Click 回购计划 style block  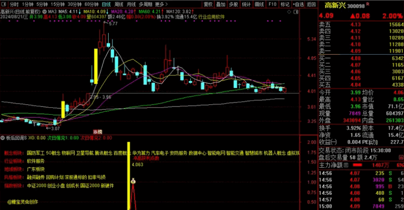click(x=54, y=177)
